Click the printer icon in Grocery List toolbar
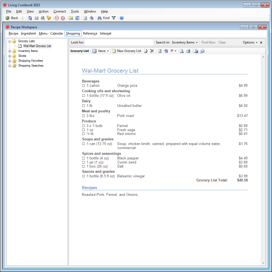 coord(188,51)
